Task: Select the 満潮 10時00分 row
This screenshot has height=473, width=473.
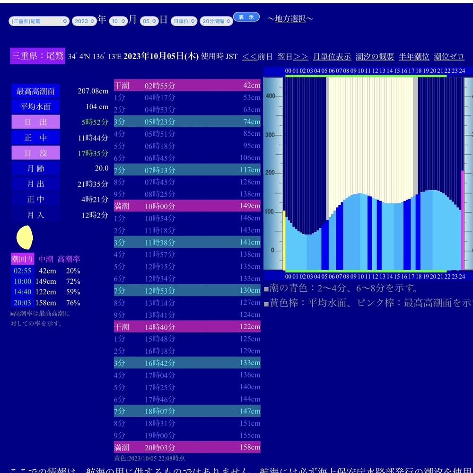Action: 187,206
